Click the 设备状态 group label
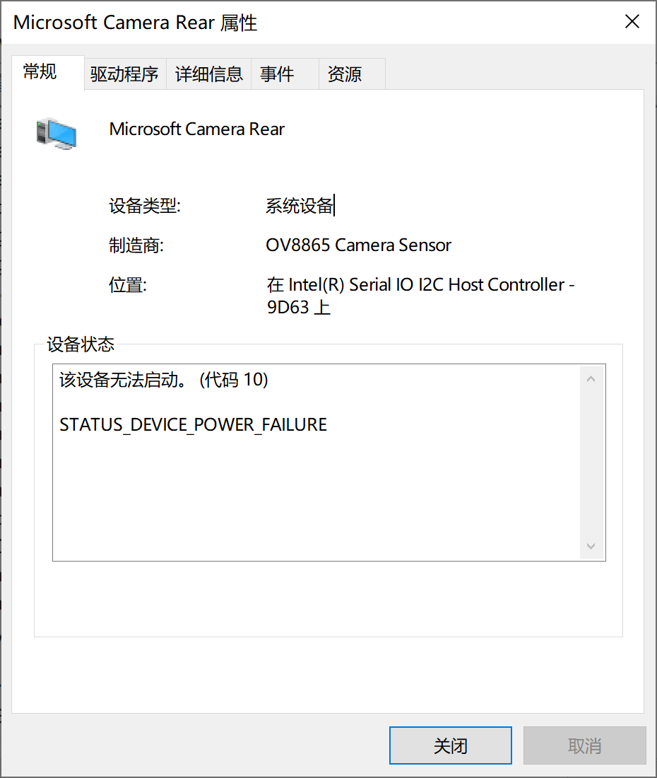The height and width of the screenshot is (778, 657). [x=81, y=344]
